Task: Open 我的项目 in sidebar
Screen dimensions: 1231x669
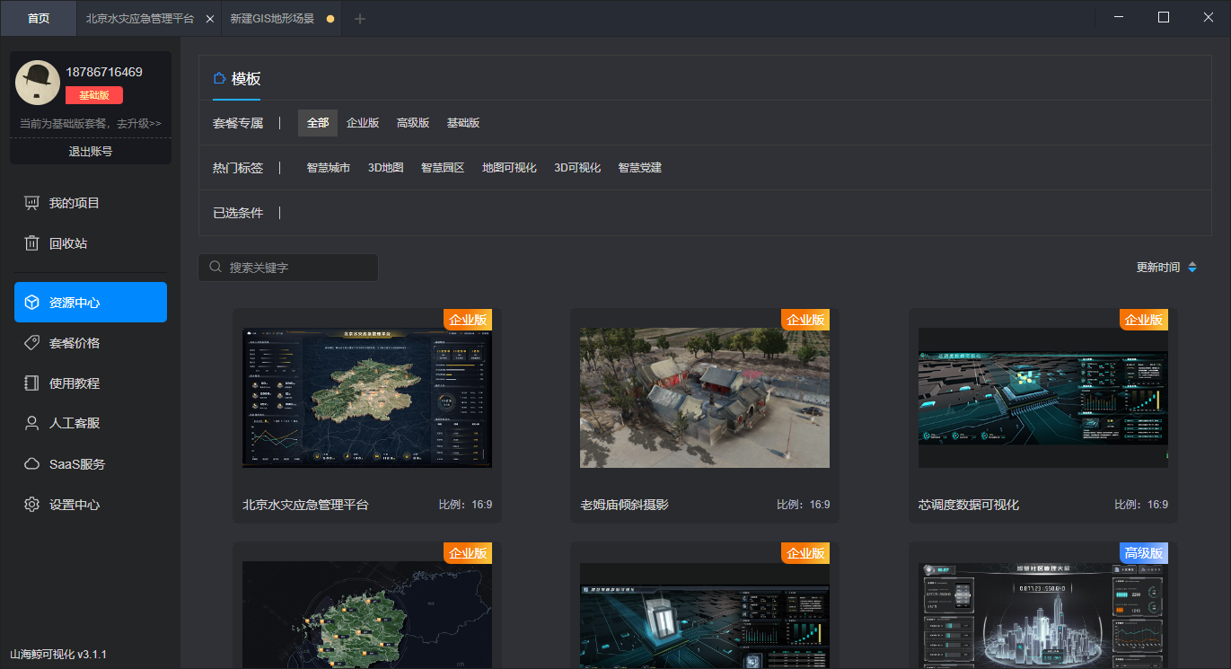Action: (x=91, y=203)
